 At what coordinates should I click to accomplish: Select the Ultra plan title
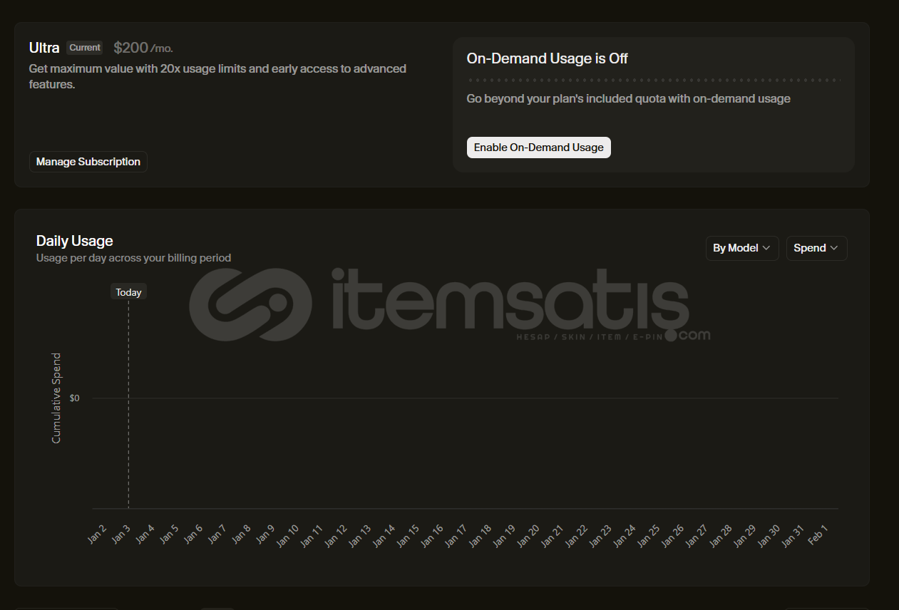coord(44,48)
